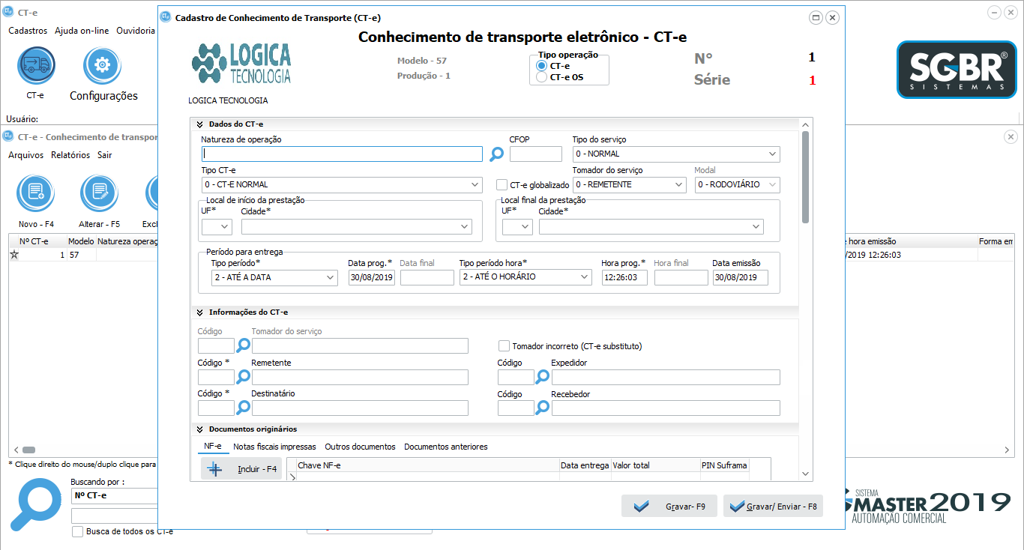Screen dimensions: 1024x550
Task: Search Recebedor magnifier icon
Action: (543, 408)
